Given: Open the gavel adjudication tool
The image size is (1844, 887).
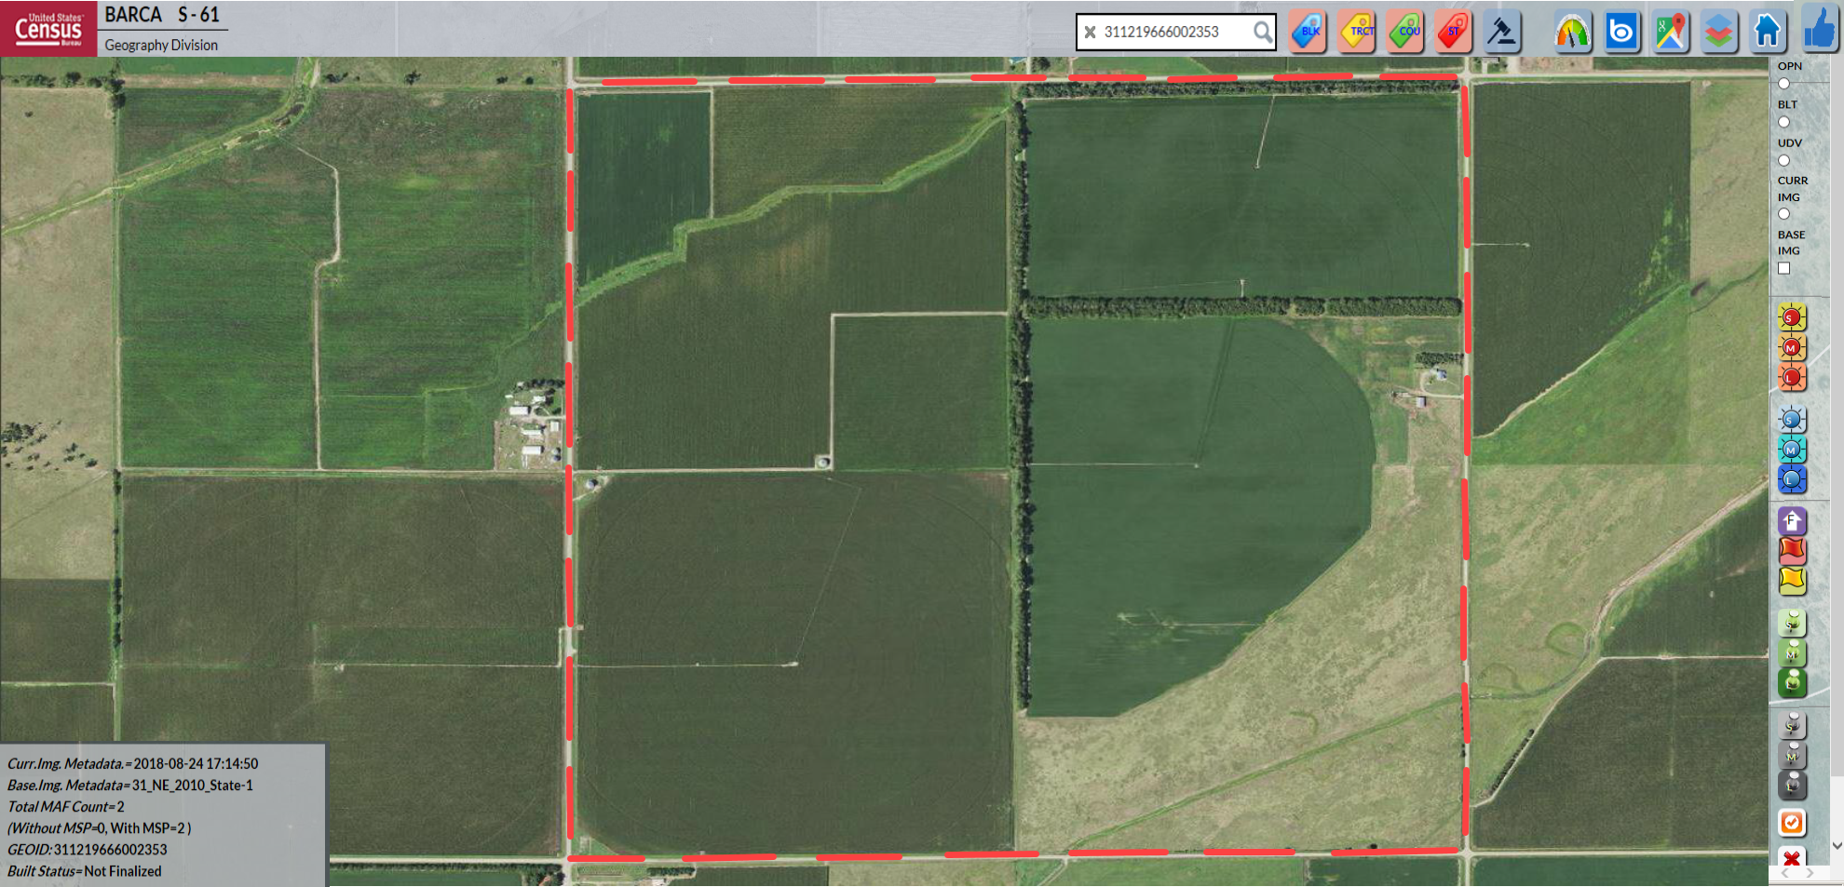Looking at the screenshot, I should 1501,32.
